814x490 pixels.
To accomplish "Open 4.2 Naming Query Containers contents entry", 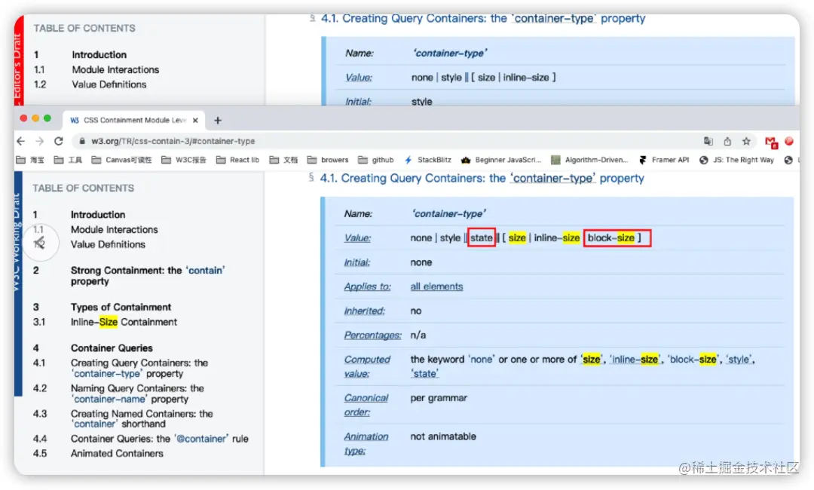I will 137,394.
